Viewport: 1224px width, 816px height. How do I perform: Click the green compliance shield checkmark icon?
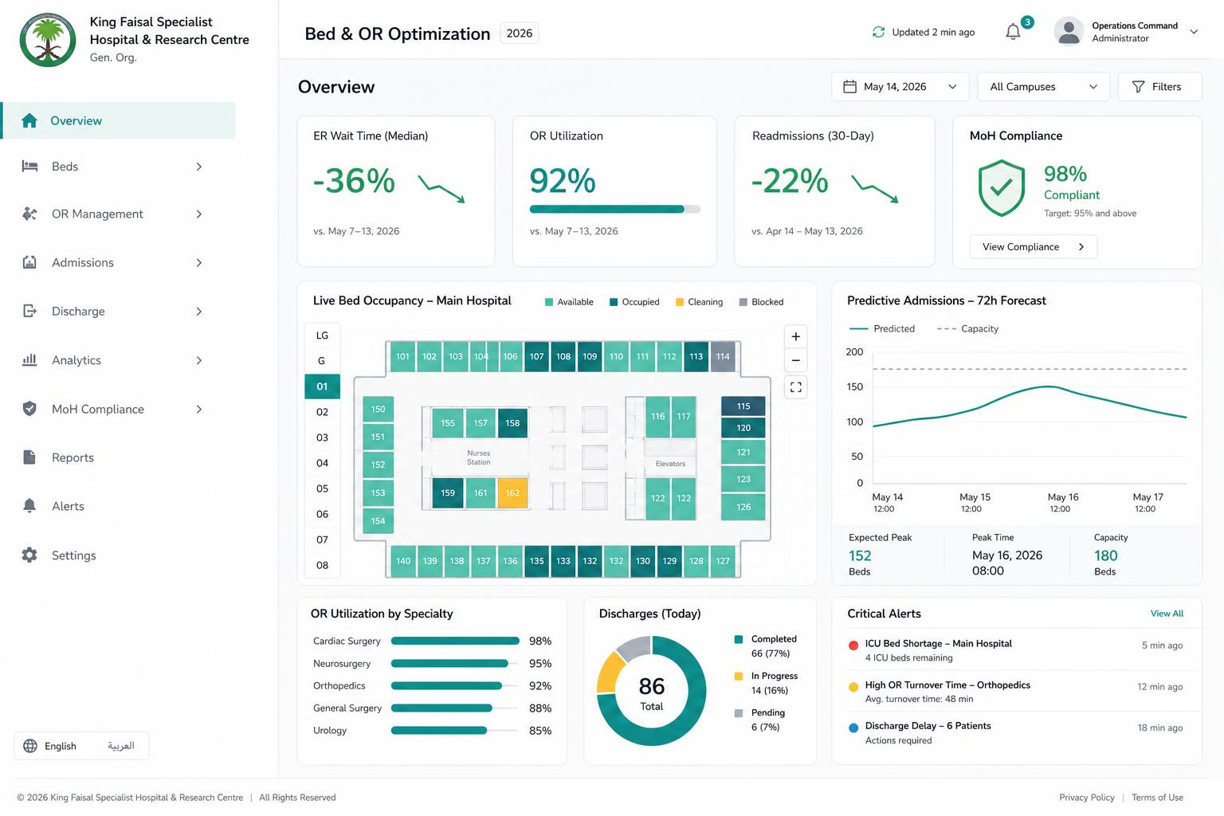click(x=1001, y=188)
